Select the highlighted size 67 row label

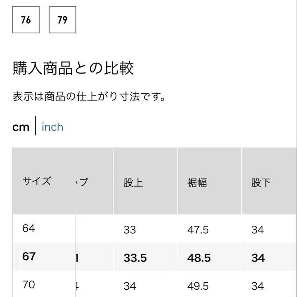[x=29, y=257]
